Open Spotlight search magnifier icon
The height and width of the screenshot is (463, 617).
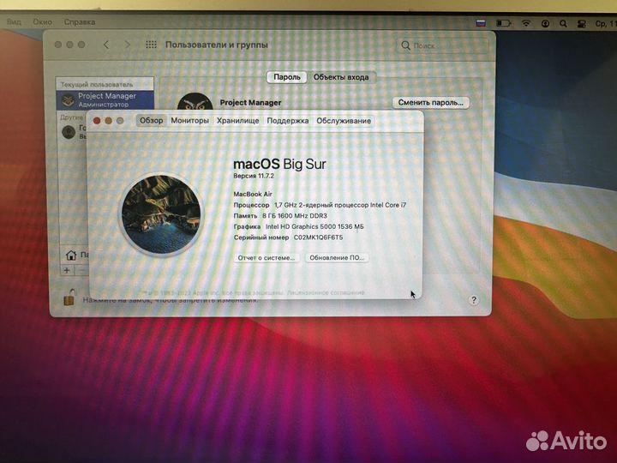pyautogui.click(x=563, y=24)
